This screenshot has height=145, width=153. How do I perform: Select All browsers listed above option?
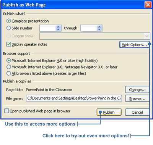pyautogui.click(x=8, y=73)
